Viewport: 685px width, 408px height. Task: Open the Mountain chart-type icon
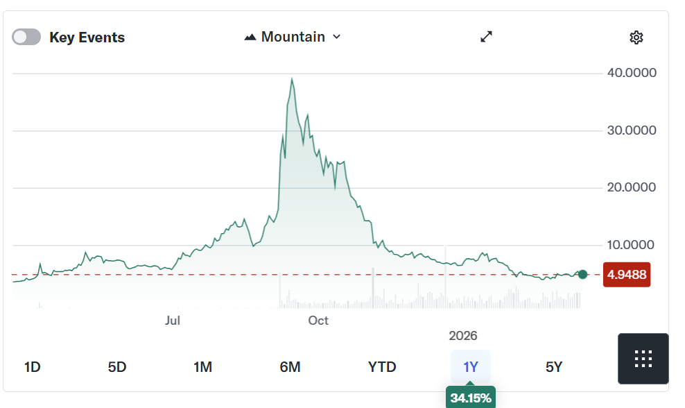(250, 36)
